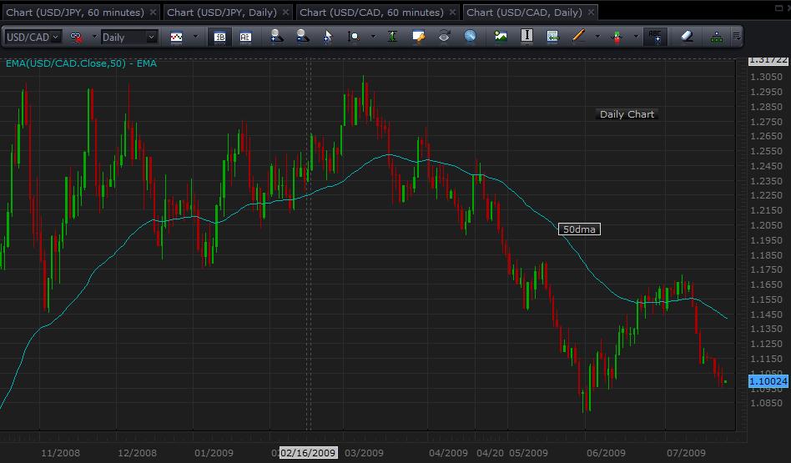Close the Chart (USD/CAD, Daily) tab
The image size is (791, 463).
(591, 13)
